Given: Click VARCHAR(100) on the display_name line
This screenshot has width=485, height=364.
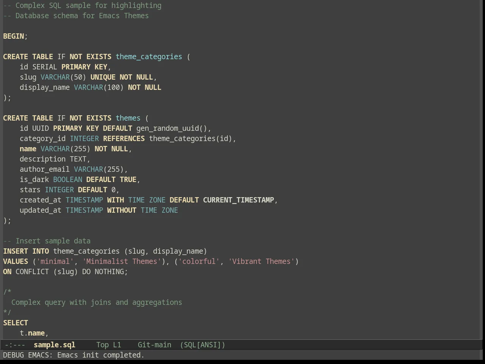Looking at the screenshot, I should (x=99, y=88).
